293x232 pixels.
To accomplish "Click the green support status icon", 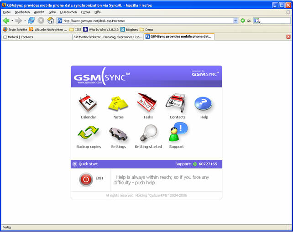I will (x=195, y=164).
